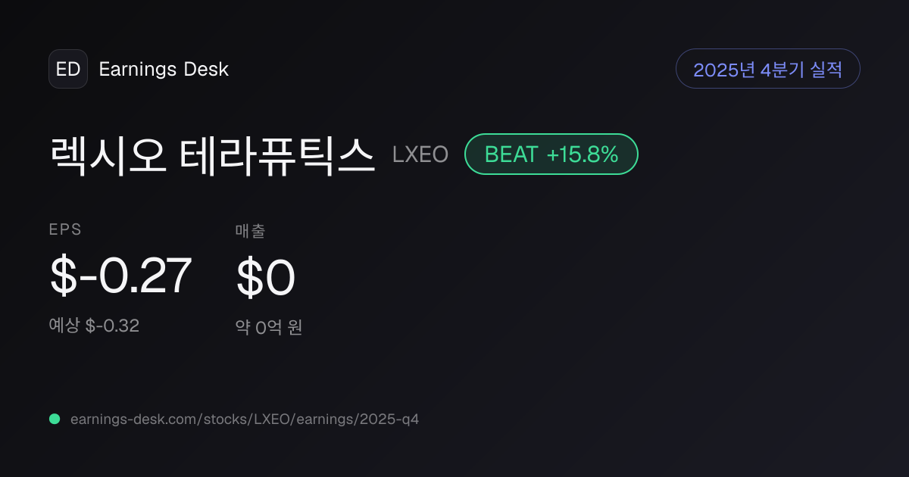The height and width of the screenshot is (477, 909).
Task: Select the $0 revenue value
Action: pyautogui.click(x=265, y=278)
